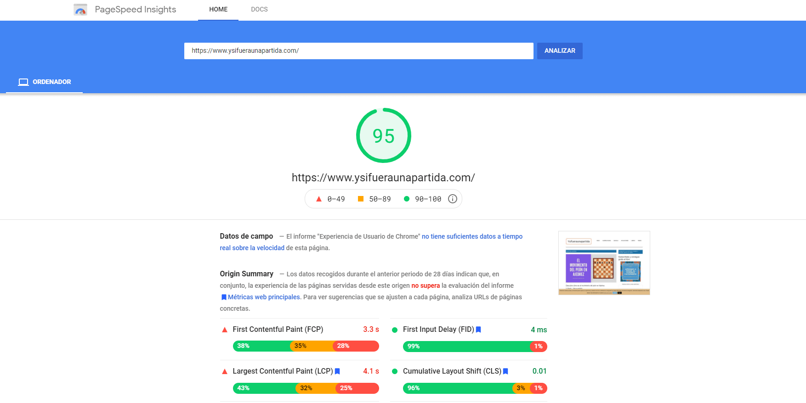Click the 'Cumulative Layout Shift (CLS)' label
Image resolution: width=806 pixels, height=403 pixels.
[452, 371]
